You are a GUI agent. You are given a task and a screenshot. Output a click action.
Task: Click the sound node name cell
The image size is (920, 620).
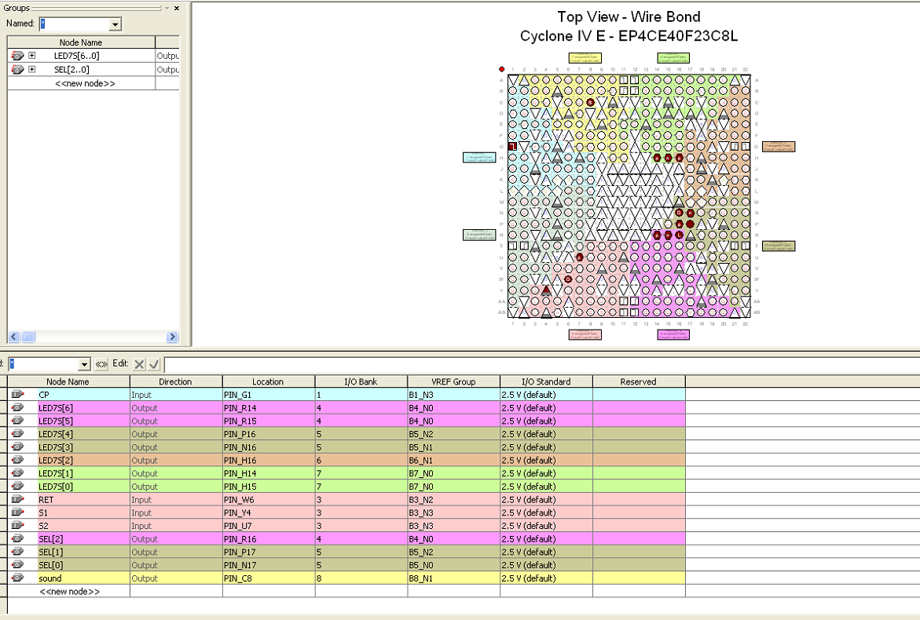coord(83,578)
